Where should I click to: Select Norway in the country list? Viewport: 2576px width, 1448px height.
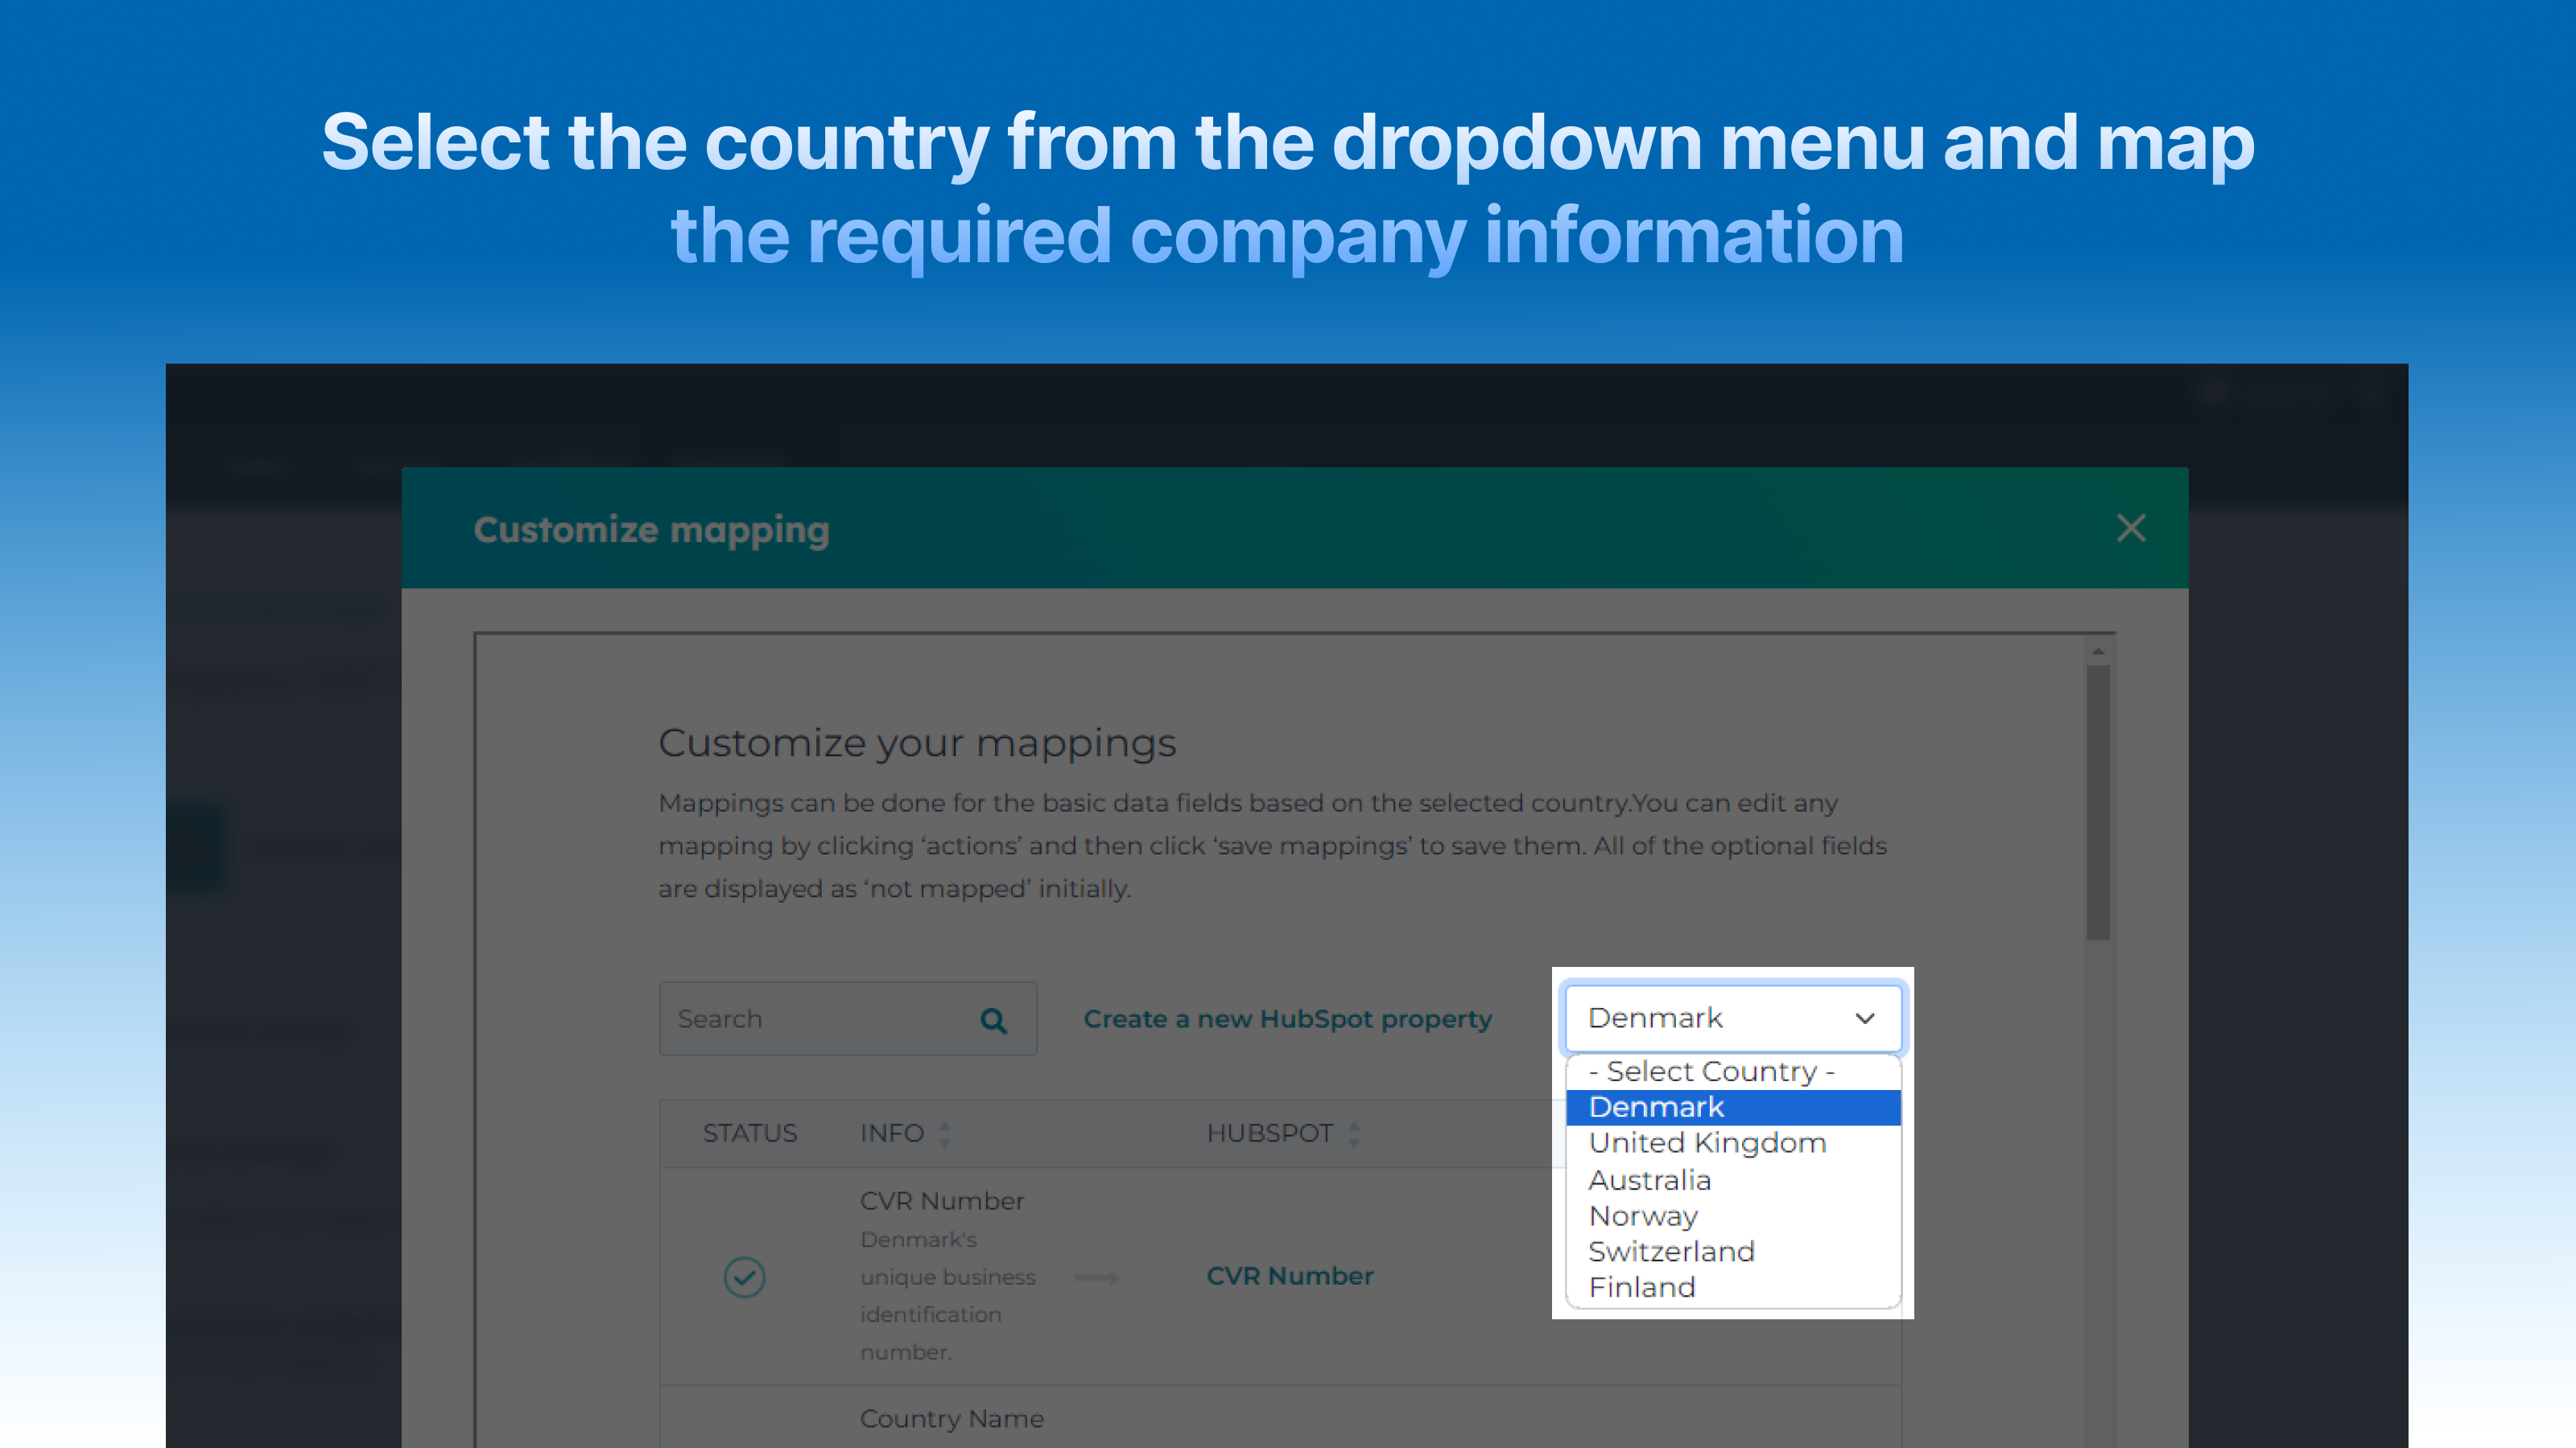pyautogui.click(x=1732, y=1216)
